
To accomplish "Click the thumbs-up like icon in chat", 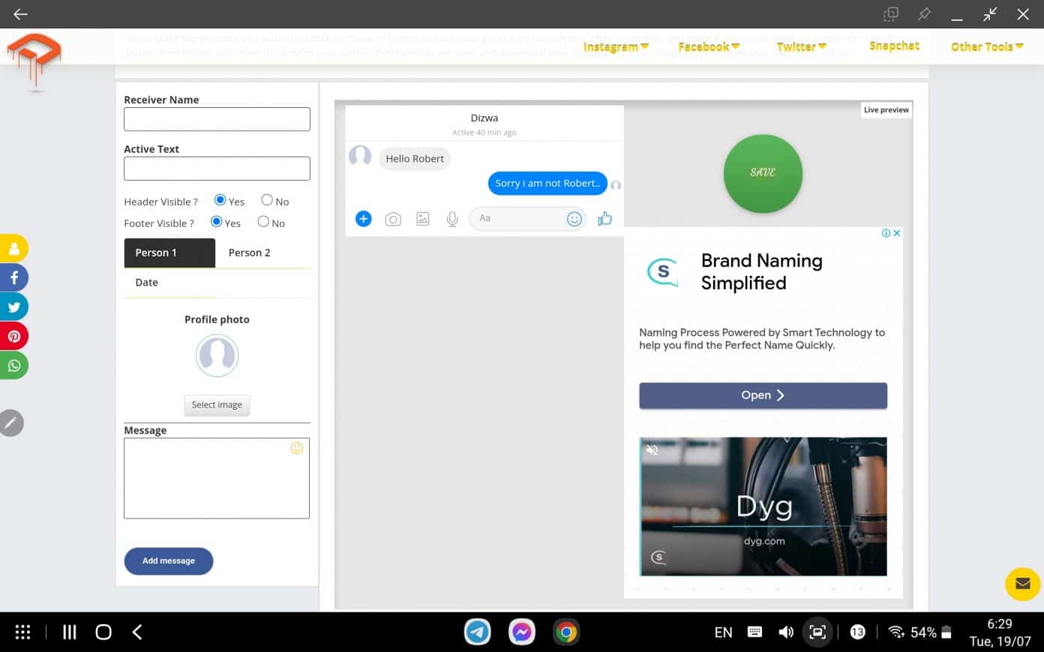I will pos(604,218).
